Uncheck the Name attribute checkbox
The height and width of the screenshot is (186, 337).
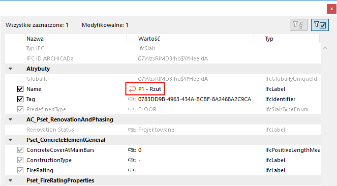[20, 89]
